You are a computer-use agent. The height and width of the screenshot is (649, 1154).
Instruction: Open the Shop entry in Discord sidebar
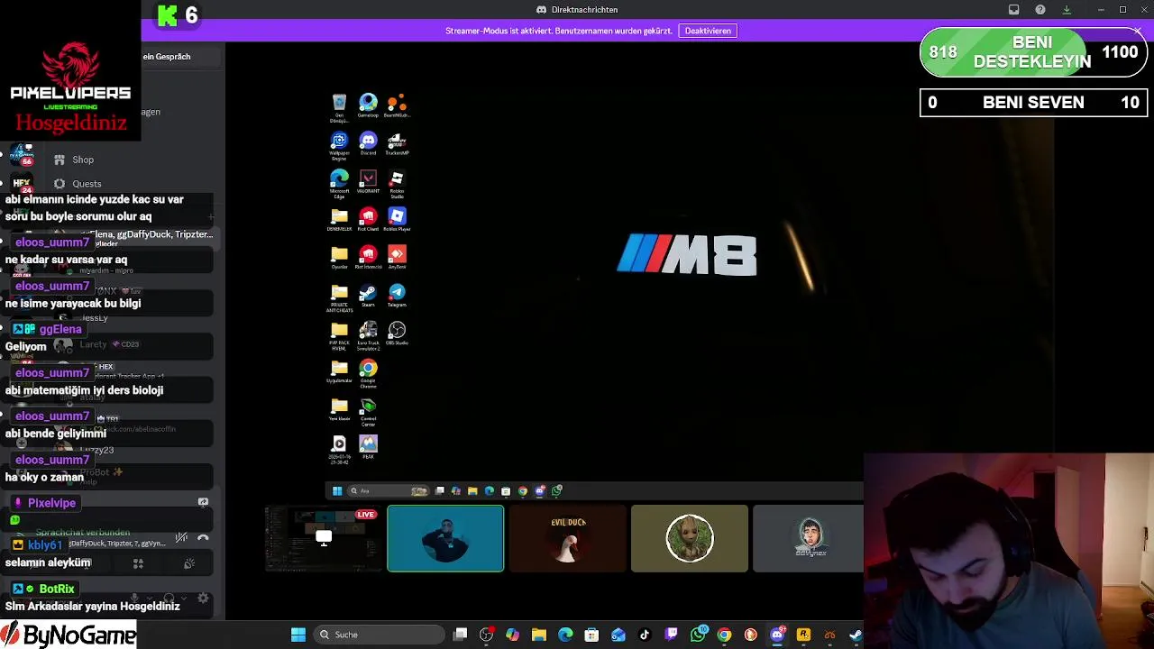pos(83,160)
